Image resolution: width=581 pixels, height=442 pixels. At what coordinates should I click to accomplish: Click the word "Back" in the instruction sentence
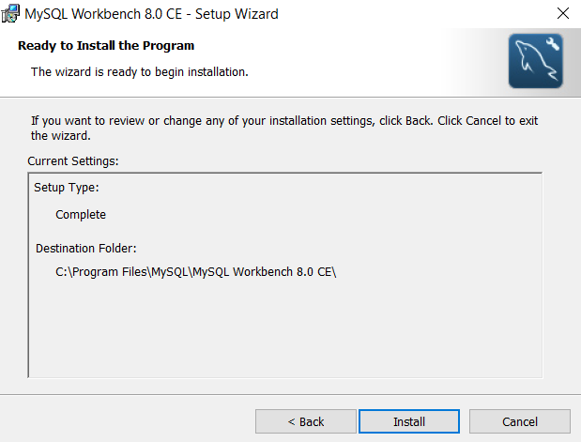click(419, 121)
